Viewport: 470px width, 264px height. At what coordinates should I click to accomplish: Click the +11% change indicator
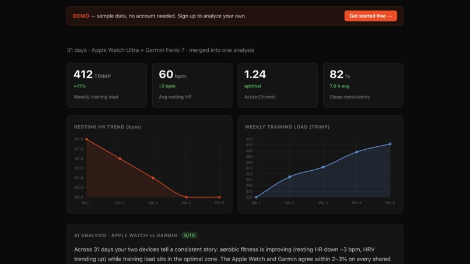79,86
